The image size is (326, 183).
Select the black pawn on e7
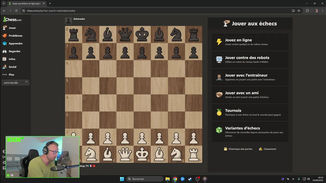point(142,52)
